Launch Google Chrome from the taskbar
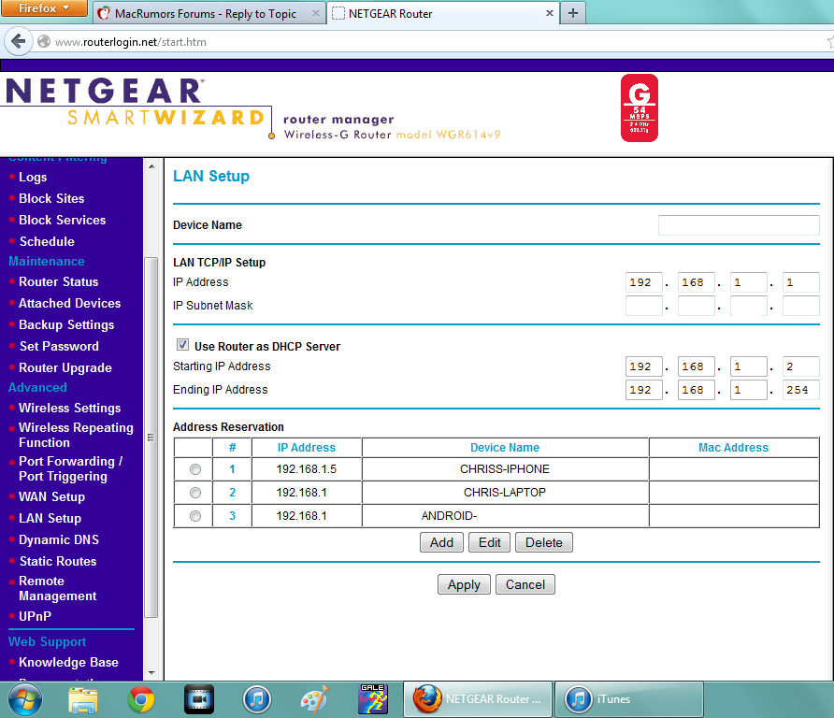The width and height of the screenshot is (834, 718). (x=141, y=700)
